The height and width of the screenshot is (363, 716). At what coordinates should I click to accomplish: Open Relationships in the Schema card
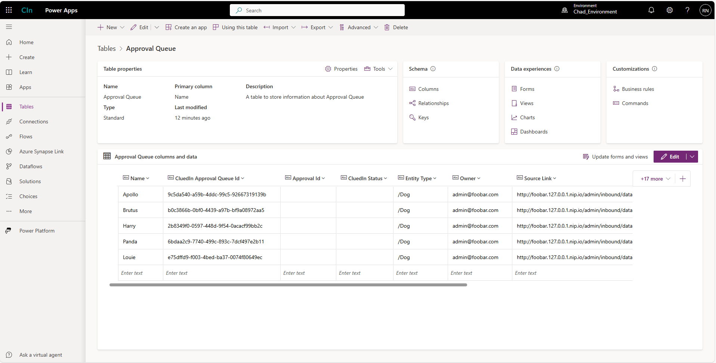tap(429, 103)
